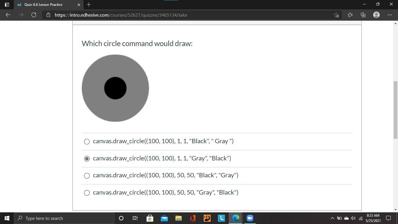Click the taskbar search box

coord(64,218)
